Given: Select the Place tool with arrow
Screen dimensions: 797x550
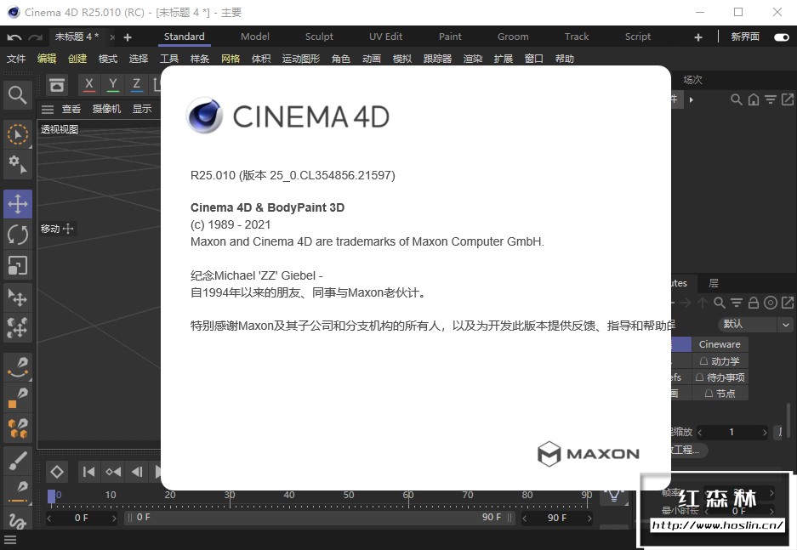Looking at the screenshot, I should (18, 298).
